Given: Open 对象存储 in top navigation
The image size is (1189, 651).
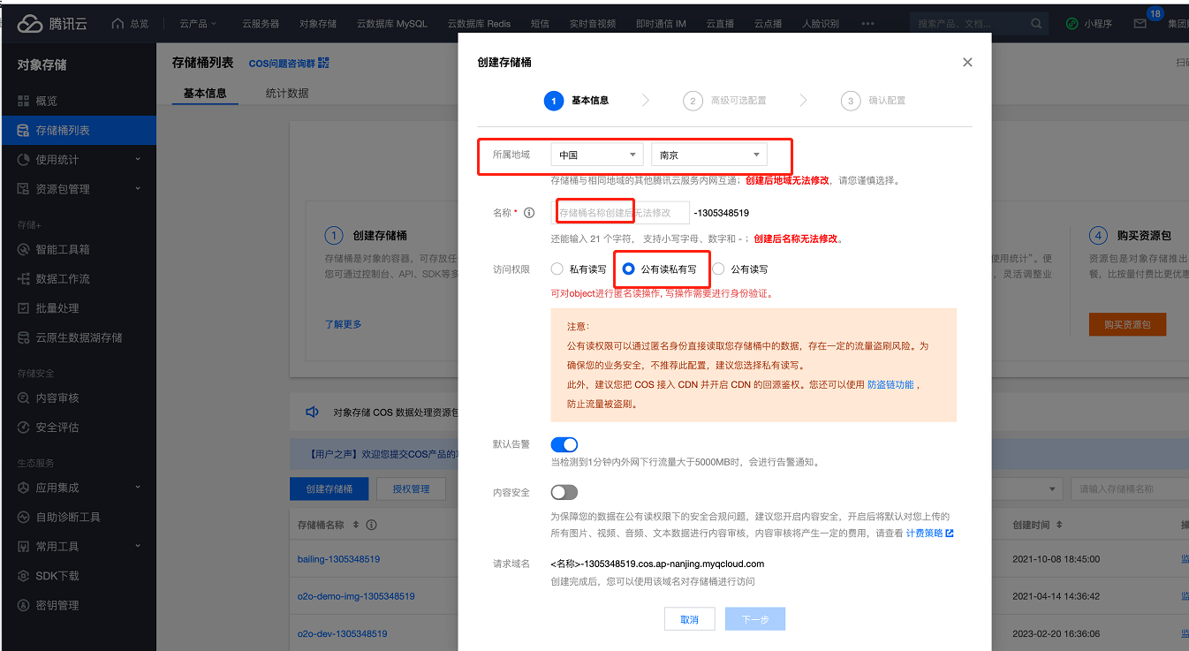Looking at the screenshot, I should [318, 24].
